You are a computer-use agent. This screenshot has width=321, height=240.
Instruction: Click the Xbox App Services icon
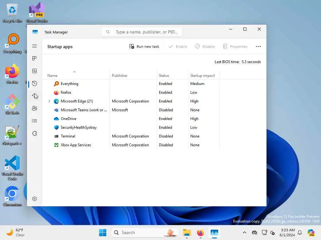point(56,145)
